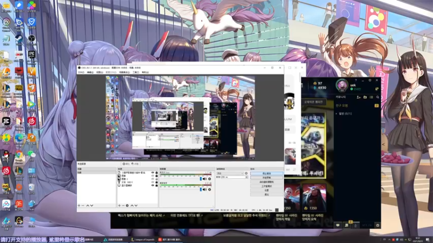Open scene transition properties gear
Viewport: 433px width, 243px height.
coord(246,173)
